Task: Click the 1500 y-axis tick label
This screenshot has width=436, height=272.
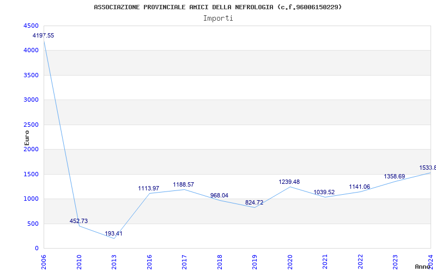Action: coord(31,174)
